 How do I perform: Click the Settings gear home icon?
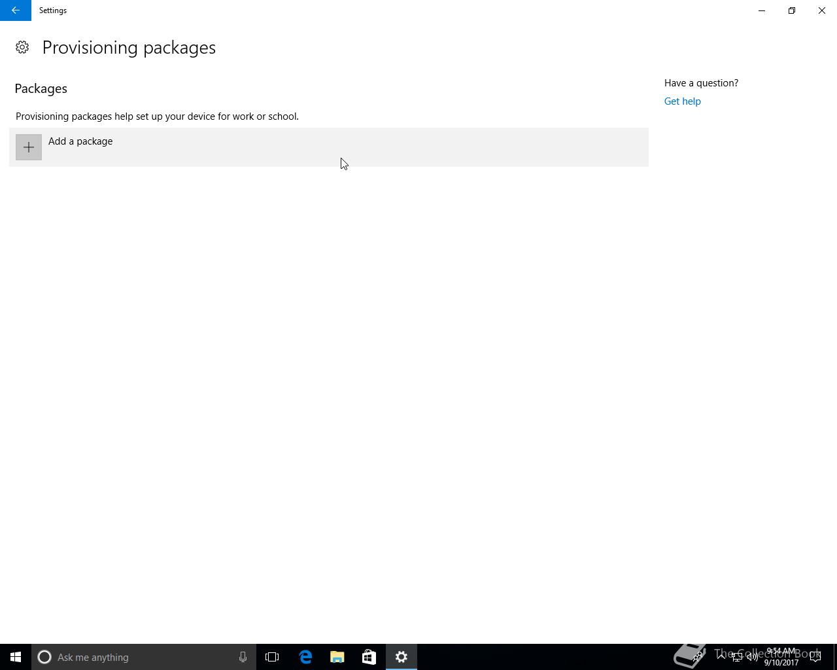[x=22, y=47]
